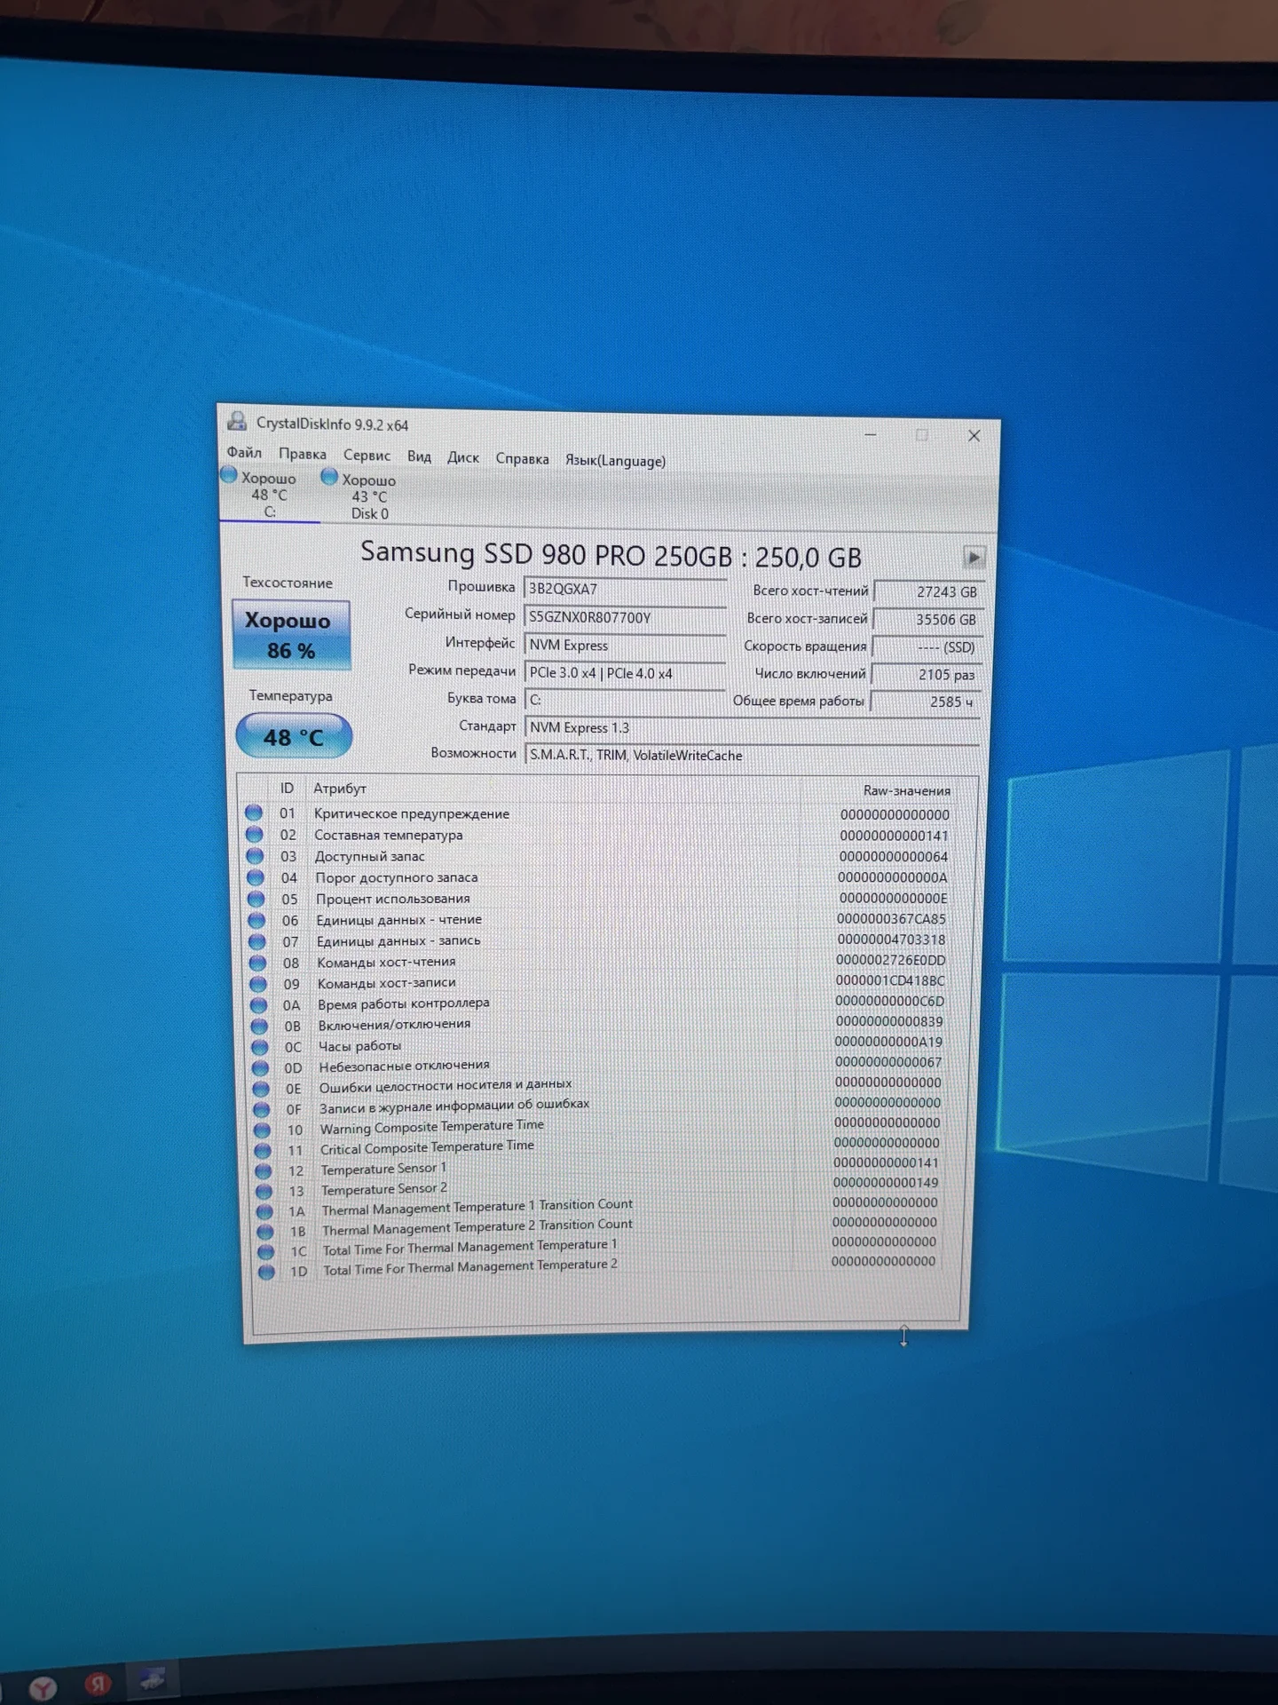Viewport: 1278px width, 1705px height.
Task: Click the Хорошо 86 % health status button
Action: 291,635
